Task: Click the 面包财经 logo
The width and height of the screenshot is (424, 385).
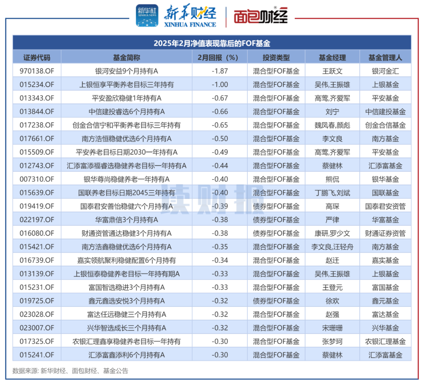Action: [x=261, y=16]
